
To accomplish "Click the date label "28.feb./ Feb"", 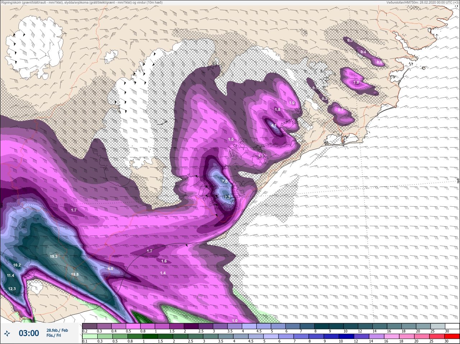I will pyautogui.click(x=57, y=330).
